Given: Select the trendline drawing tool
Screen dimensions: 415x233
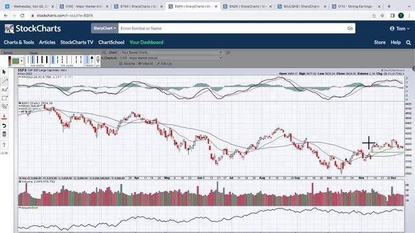Looking at the screenshot, I should (x=5, y=81).
